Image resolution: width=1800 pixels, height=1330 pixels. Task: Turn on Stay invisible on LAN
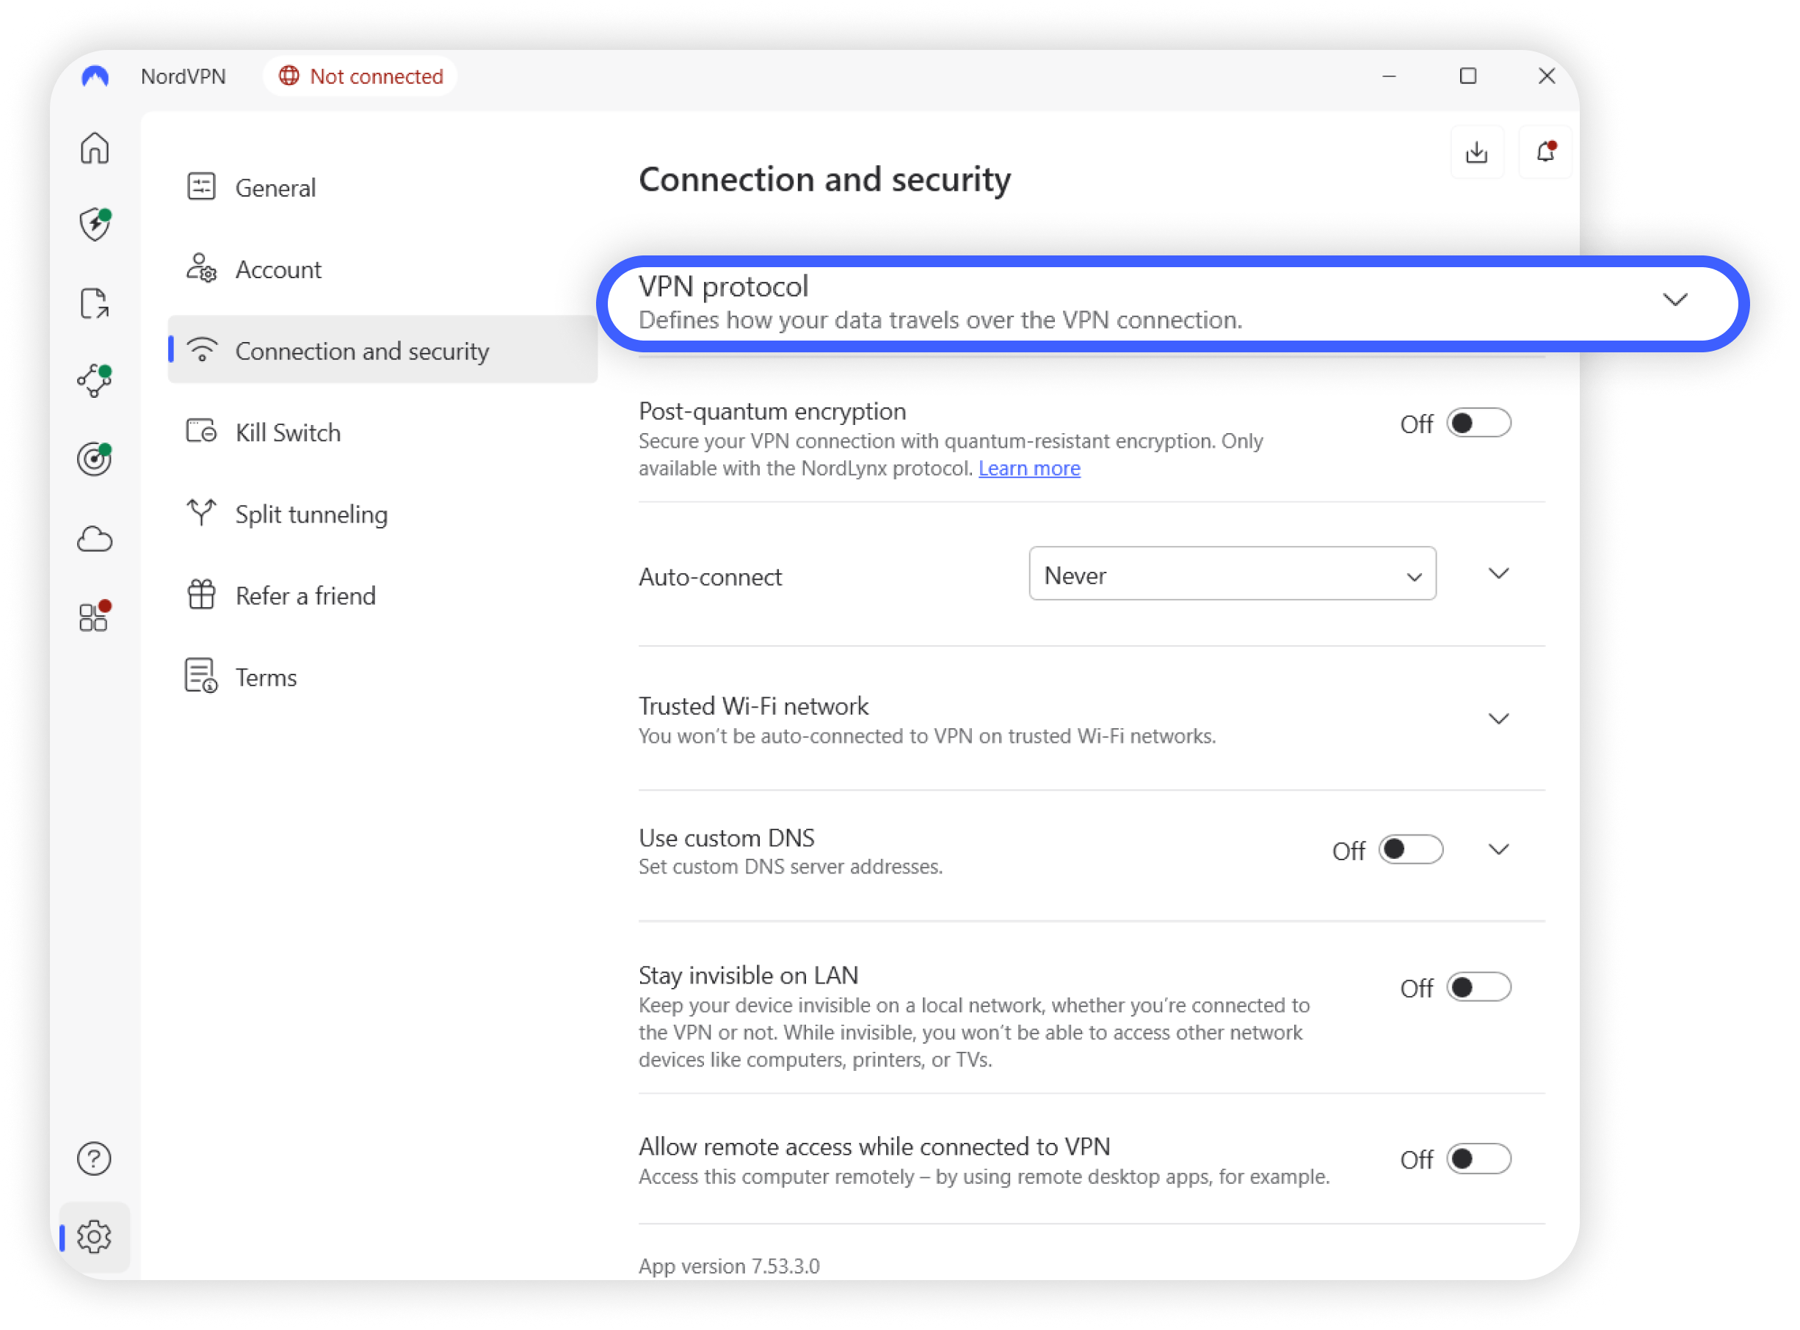pyautogui.click(x=1478, y=987)
